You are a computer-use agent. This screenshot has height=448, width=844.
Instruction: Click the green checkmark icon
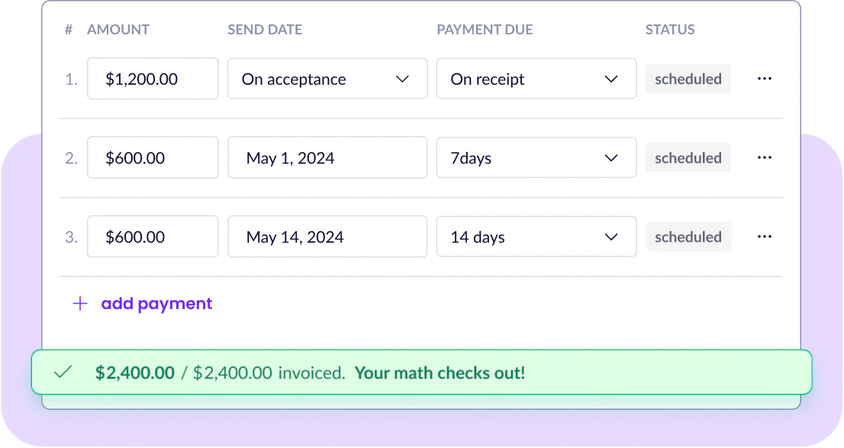[x=63, y=372]
